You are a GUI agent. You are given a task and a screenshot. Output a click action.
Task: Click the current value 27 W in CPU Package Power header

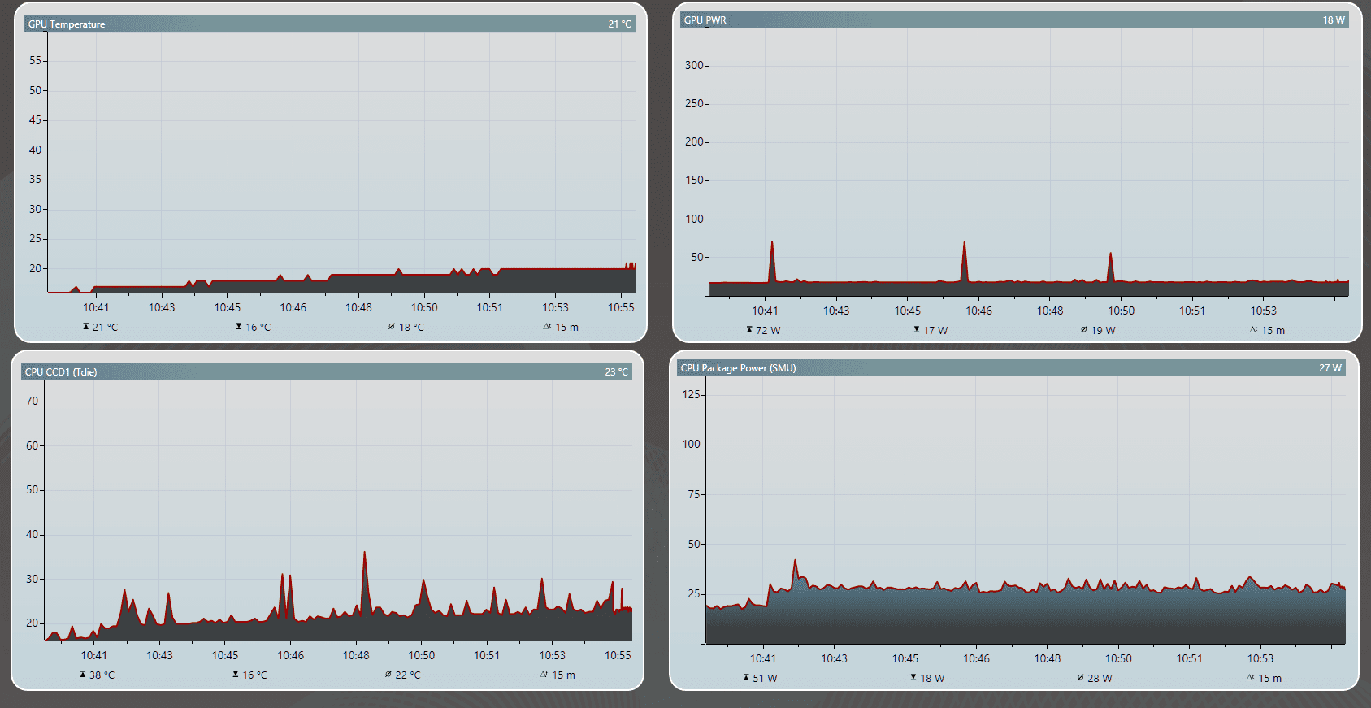(x=1330, y=368)
